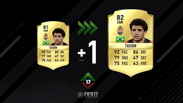Viewport: 183px width, 103px height.
Task: Select the TAISON name on the 82-rated card
Action: coord(131,46)
